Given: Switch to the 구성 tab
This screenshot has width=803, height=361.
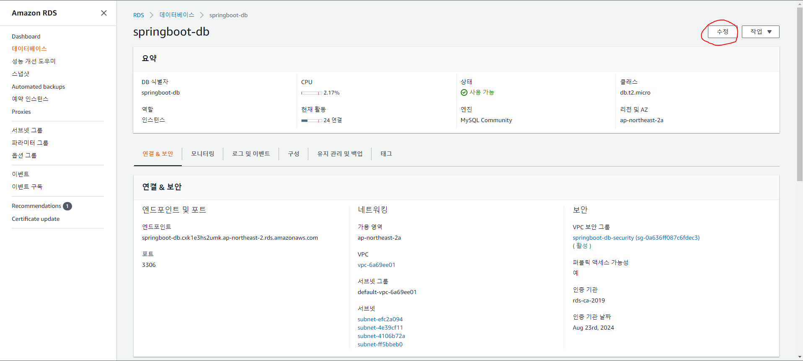Looking at the screenshot, I should pos(294,154).
